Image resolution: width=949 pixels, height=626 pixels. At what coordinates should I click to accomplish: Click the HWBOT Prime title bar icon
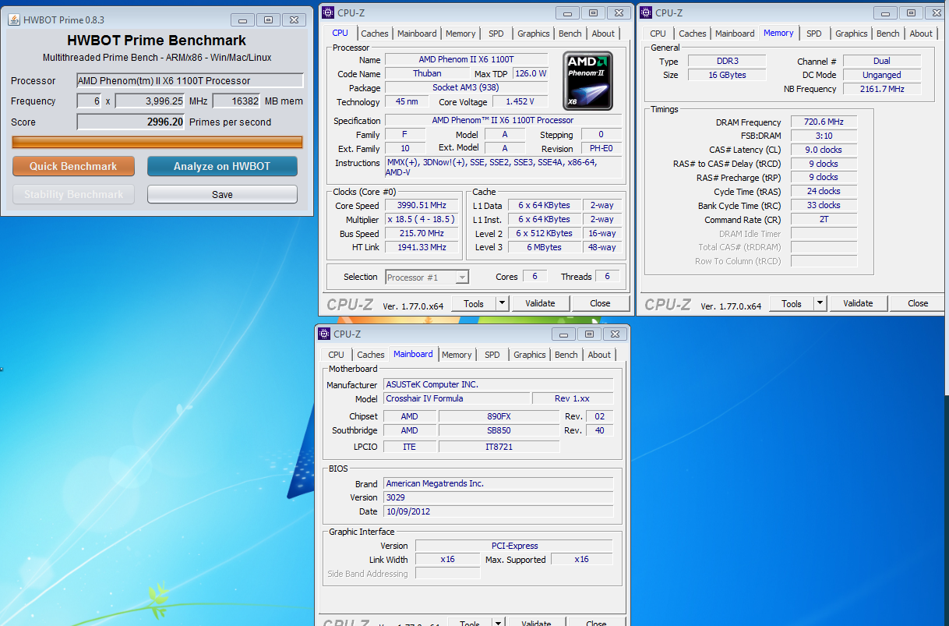point(14,19)
